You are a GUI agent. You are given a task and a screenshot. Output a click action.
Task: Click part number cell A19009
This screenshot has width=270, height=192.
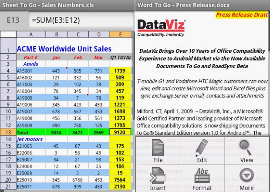pos(31,125)
